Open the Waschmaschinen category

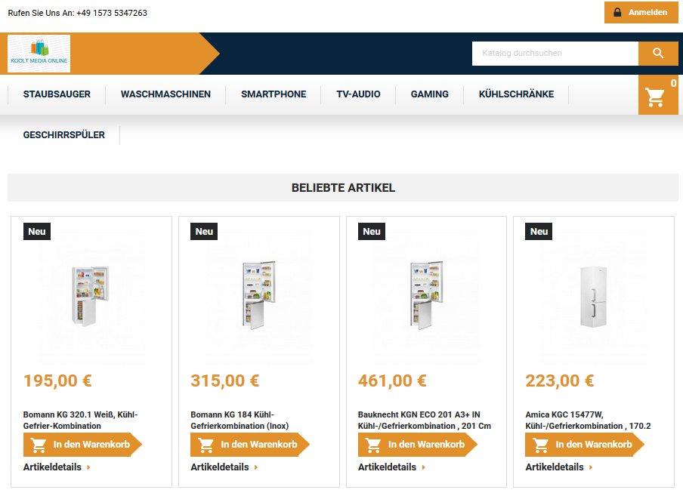click(x=165, y=94)
